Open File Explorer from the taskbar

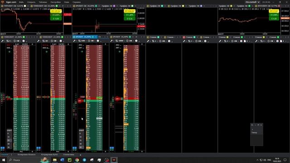pyautogui.click(x=55, y=160)
